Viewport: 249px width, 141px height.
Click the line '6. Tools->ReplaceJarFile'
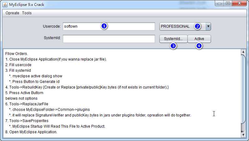pos(27,104)
